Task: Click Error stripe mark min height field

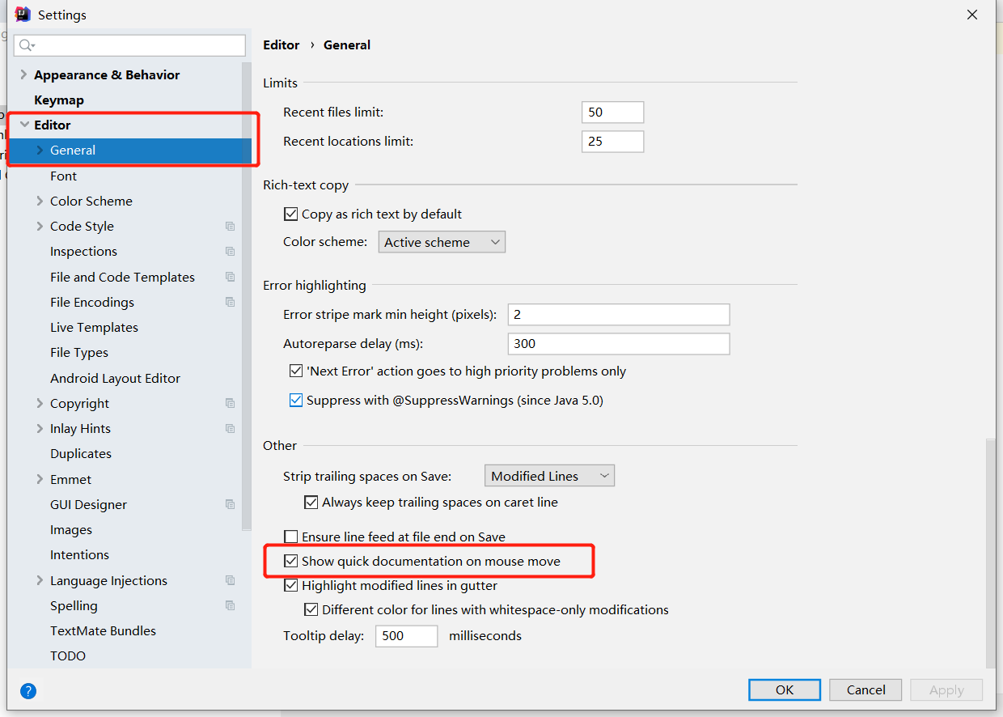Action: (x=619, y=314)
